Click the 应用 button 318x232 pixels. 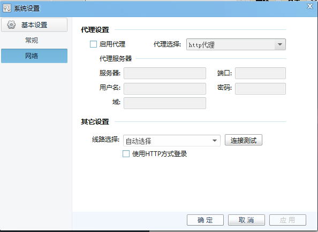pyautogui.click(x=287, y=220)
